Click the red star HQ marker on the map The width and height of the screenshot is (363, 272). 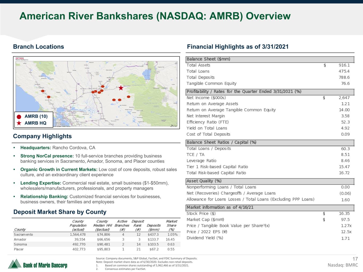click(x=121, y=88)
